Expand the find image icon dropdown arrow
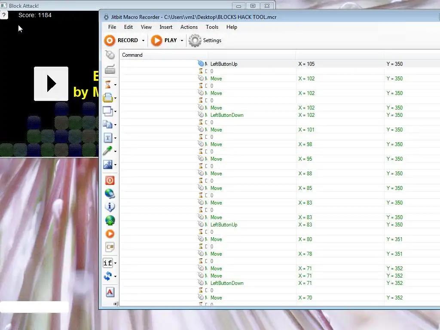 (115, 165)
